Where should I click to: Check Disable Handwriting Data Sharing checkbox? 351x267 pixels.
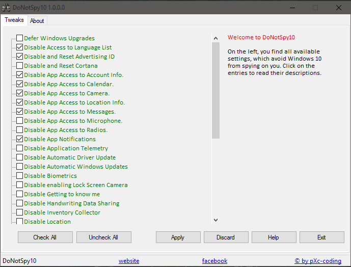click(20, 203)
